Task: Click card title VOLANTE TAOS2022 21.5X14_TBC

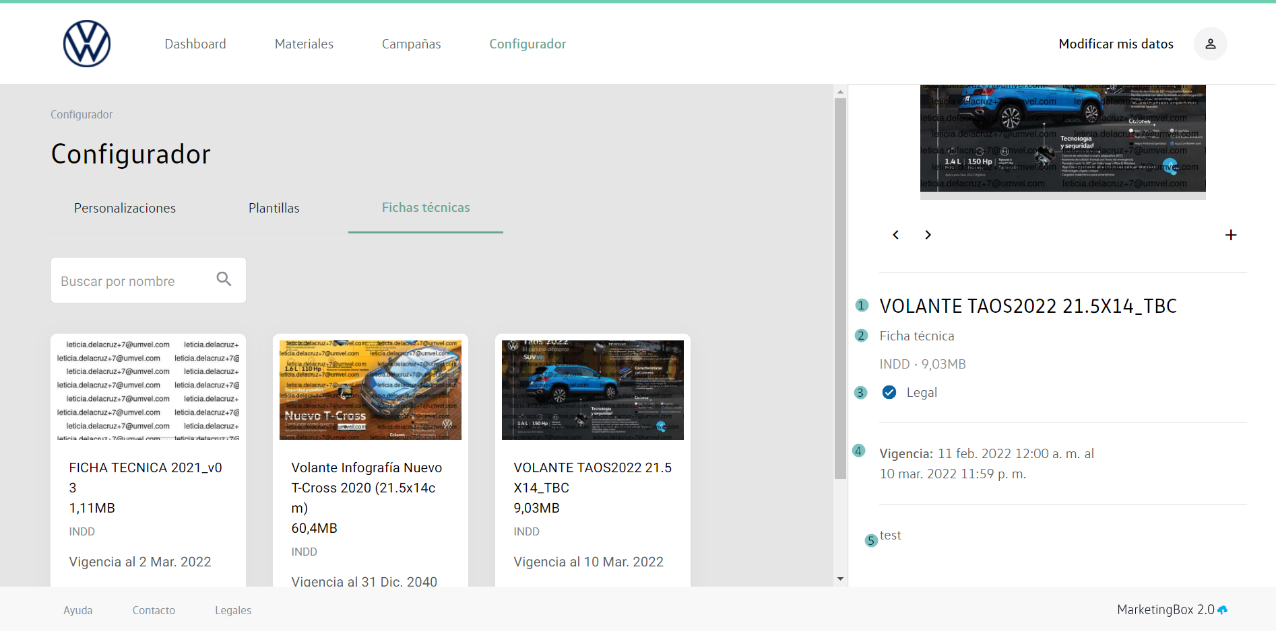Action: tap(592, 478)
